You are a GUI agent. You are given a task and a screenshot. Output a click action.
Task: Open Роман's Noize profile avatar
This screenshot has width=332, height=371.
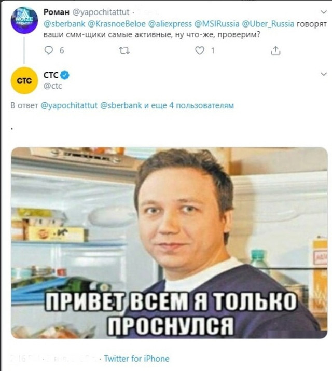click(24, 20)
